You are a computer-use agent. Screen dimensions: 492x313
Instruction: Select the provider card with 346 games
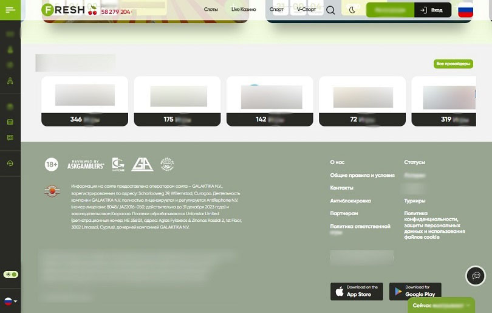pos(84,101)
